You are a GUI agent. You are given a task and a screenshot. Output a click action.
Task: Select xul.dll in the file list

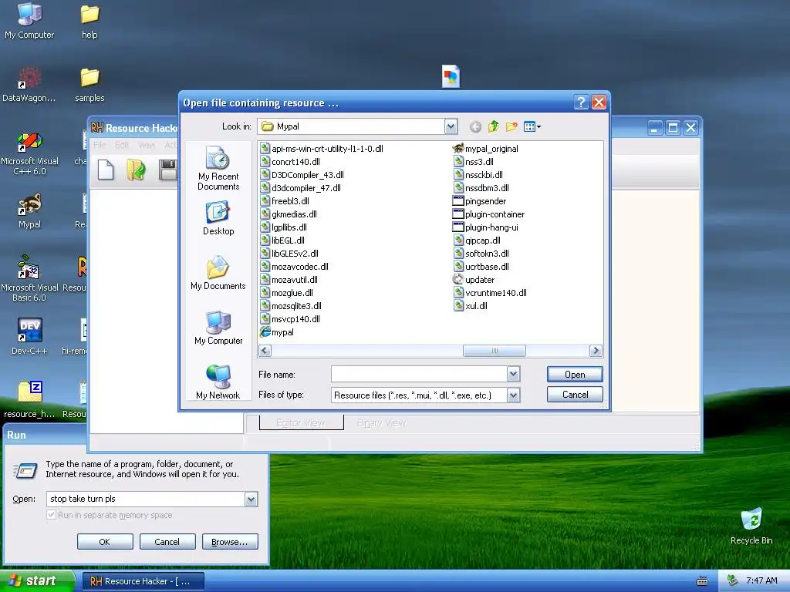pyautogui.click(x=470, y=305)
